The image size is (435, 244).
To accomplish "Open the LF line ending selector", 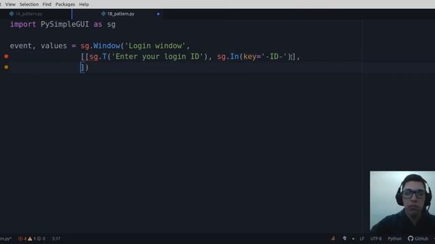I will [362, 239].
